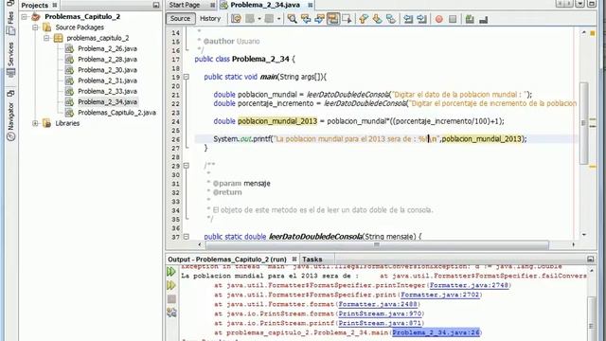606x341 pixels.
Task: Click the Re-run green arrows icon
Action: pyautogui.click(x=171, y=272)
